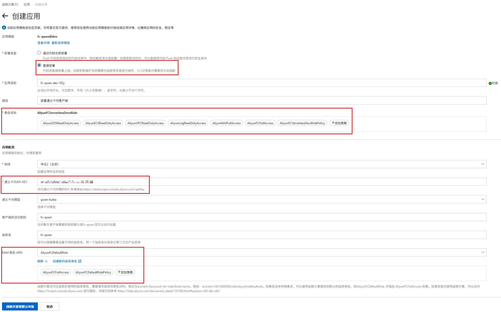Select 直接部署 radio option
Viewport: 501px width, 312px height.
pos(39,65)
